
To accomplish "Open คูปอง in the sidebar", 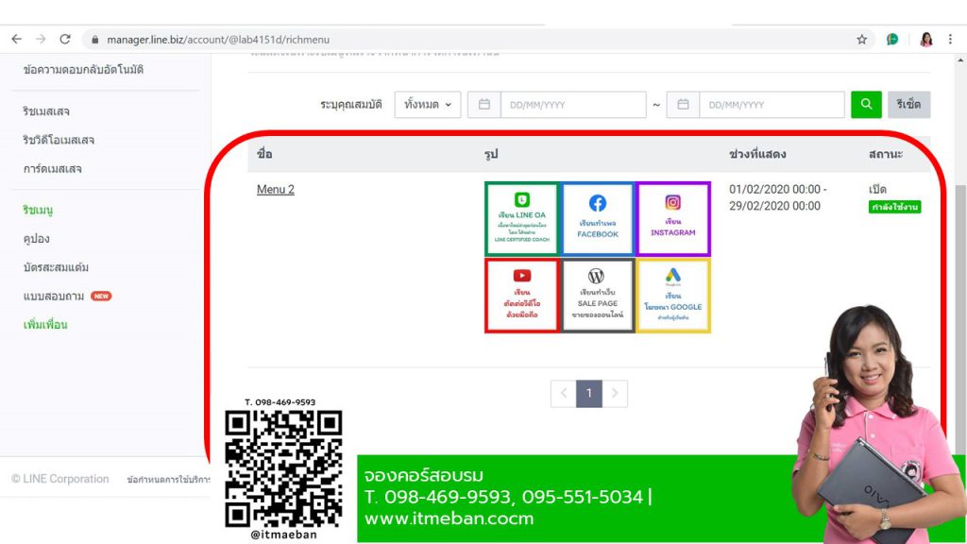I will pyautogui.click(x=36, y=239).
